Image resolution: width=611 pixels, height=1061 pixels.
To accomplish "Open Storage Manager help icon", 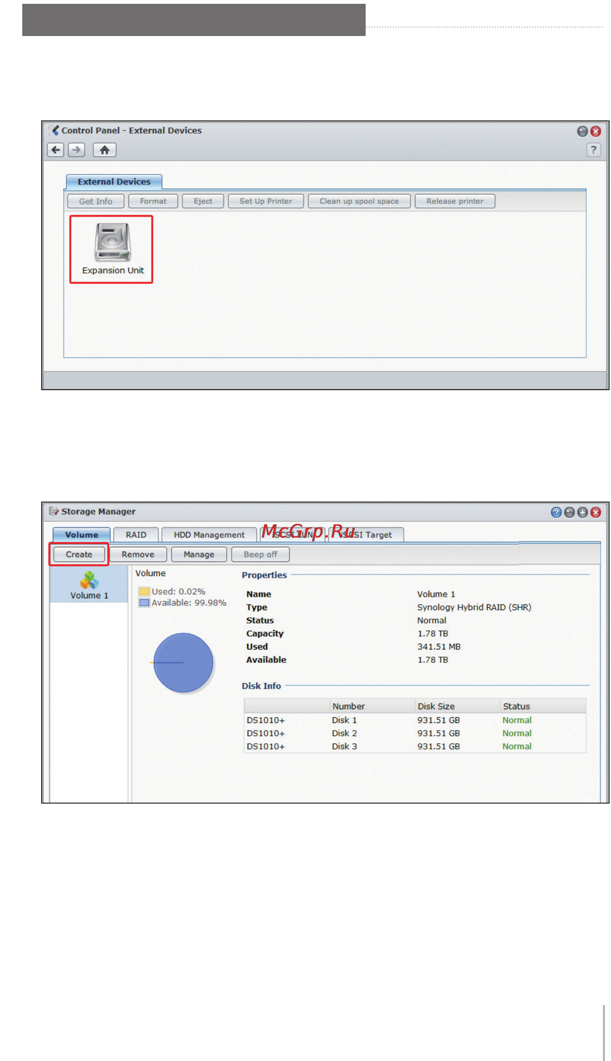I will click(556, 512).
